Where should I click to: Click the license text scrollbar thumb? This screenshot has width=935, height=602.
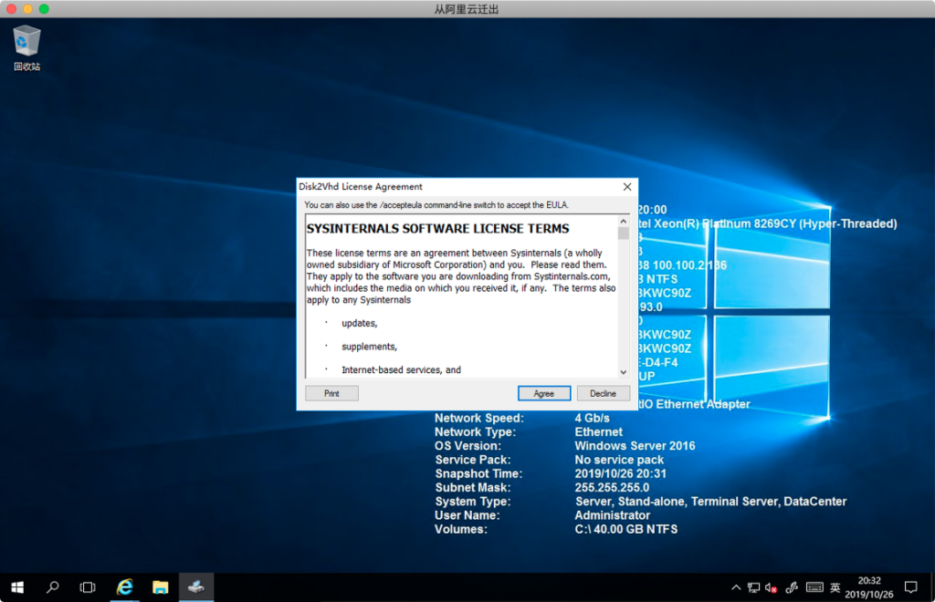point(624,234)
